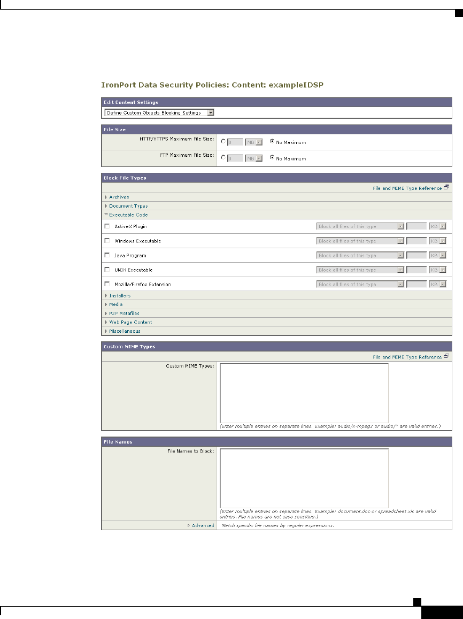The height and width of the screenshot is (619, 463).
Task: Open Windows Executable block action dropdown
Action: coord(360,241)
